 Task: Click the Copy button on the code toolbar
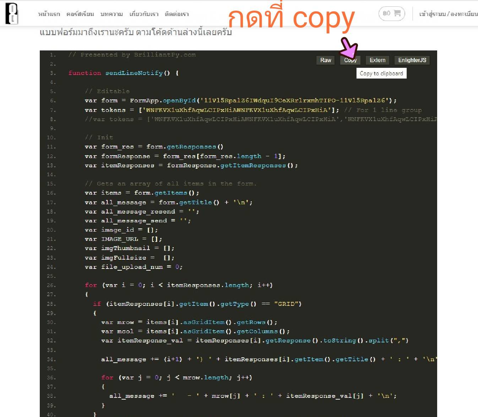(350, 60)
